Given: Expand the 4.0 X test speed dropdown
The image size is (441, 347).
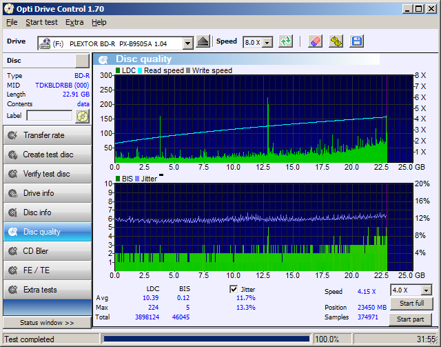Looking at the screenshot, I should [x=426, y=290].
